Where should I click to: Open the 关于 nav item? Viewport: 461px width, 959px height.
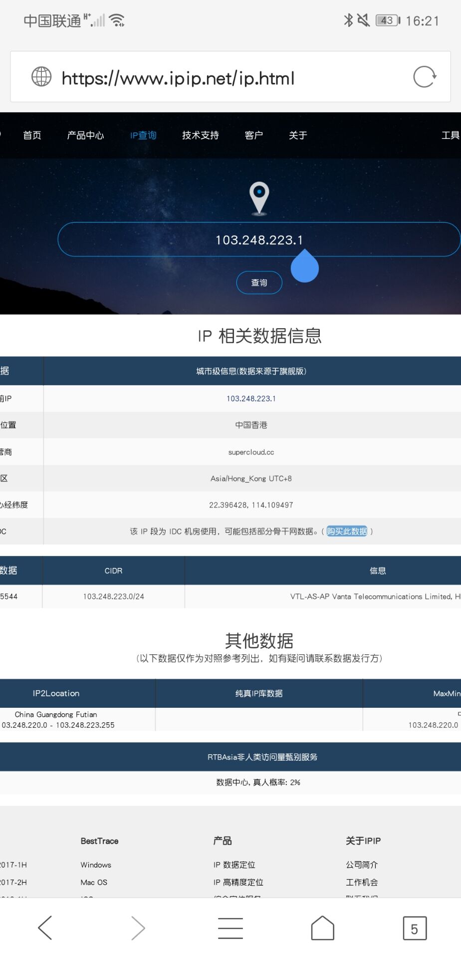pyautogui.click(x=298, y=135)
